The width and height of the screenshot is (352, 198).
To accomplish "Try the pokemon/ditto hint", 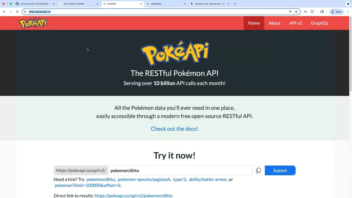I will point(101,179).
